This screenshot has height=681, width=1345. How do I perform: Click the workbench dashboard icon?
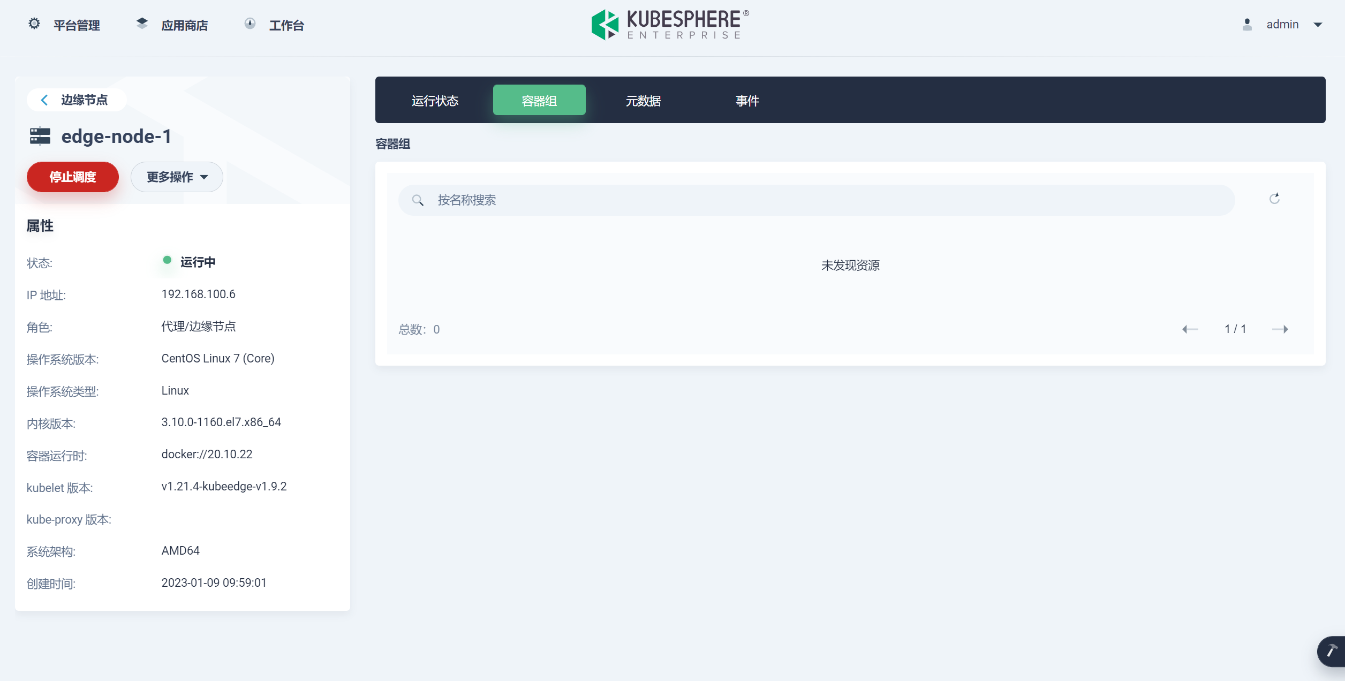click(x=250, y=24)
